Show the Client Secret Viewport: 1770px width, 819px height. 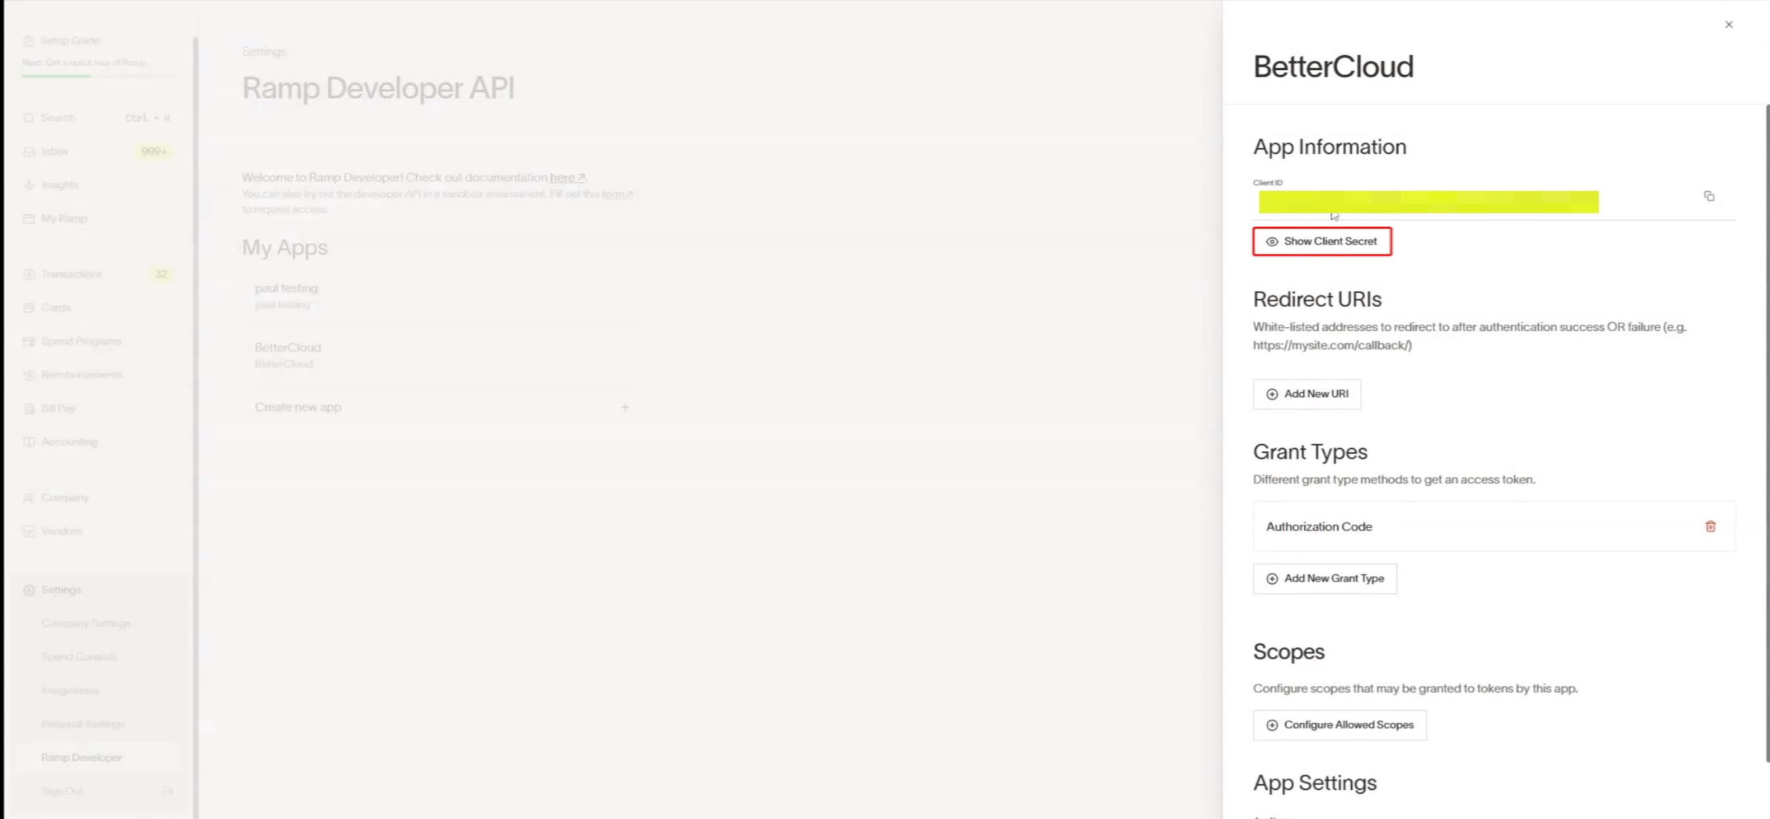pos(1322,241)
